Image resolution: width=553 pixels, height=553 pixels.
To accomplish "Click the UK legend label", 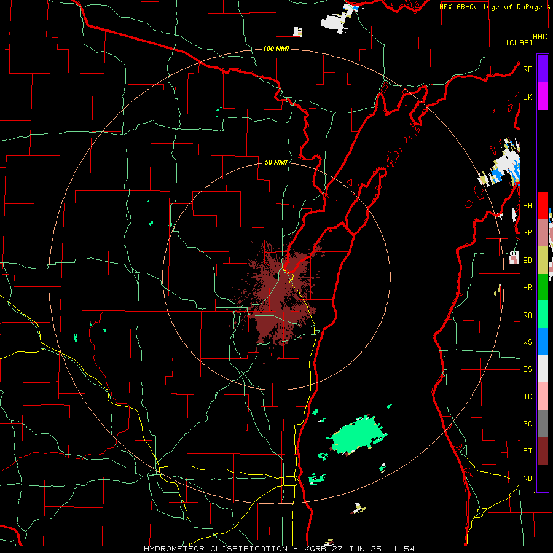I will pyautogui.click(x=527, y=96).
